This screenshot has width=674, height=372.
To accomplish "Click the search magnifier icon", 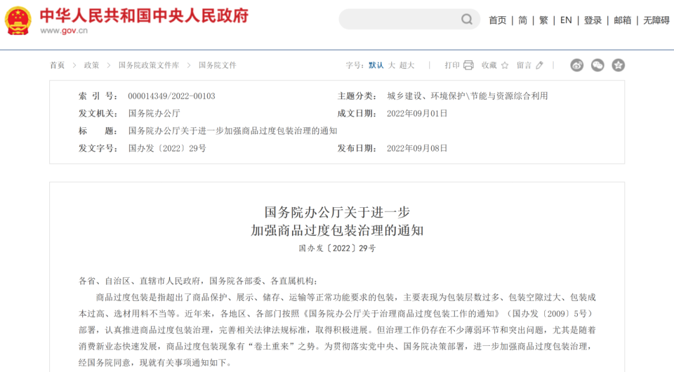I will tap(466, 19).
